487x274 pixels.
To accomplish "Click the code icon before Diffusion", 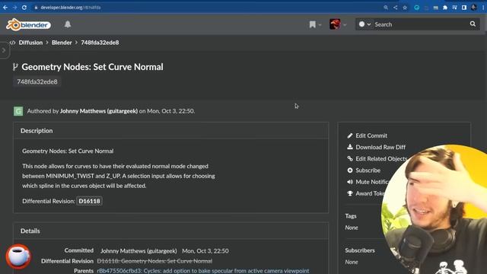I will (12, 43).
